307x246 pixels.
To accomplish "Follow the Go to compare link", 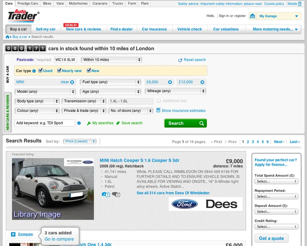I will coord(59,239).
